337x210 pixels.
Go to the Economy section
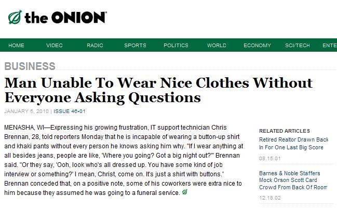tap(257, 46)
